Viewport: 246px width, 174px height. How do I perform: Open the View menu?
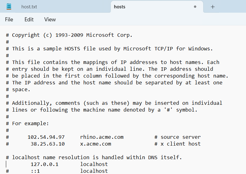click(x=50, y=19)
